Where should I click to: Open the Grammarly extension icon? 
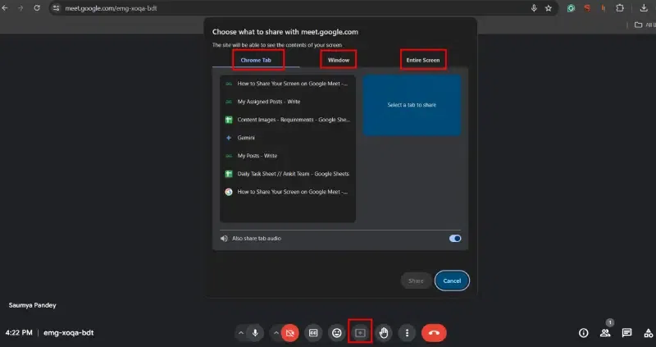tap(571, 8)
